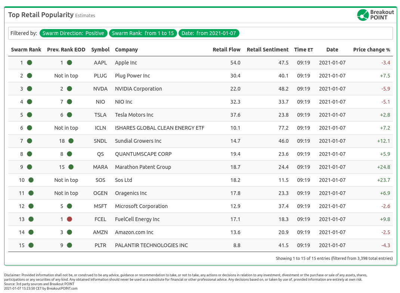The width and height of the screenshot is (400, 293).
Task: Click the red dot in FCEL's previous rank
Action: pyautogui.click(x=69, y=219)
